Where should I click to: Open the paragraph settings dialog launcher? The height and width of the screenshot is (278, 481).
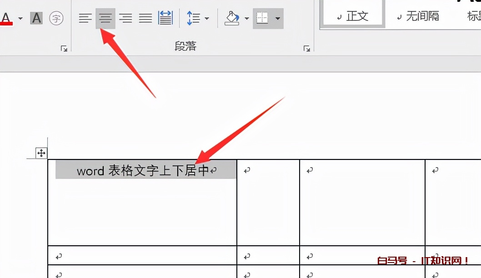[x=307, y=49]
